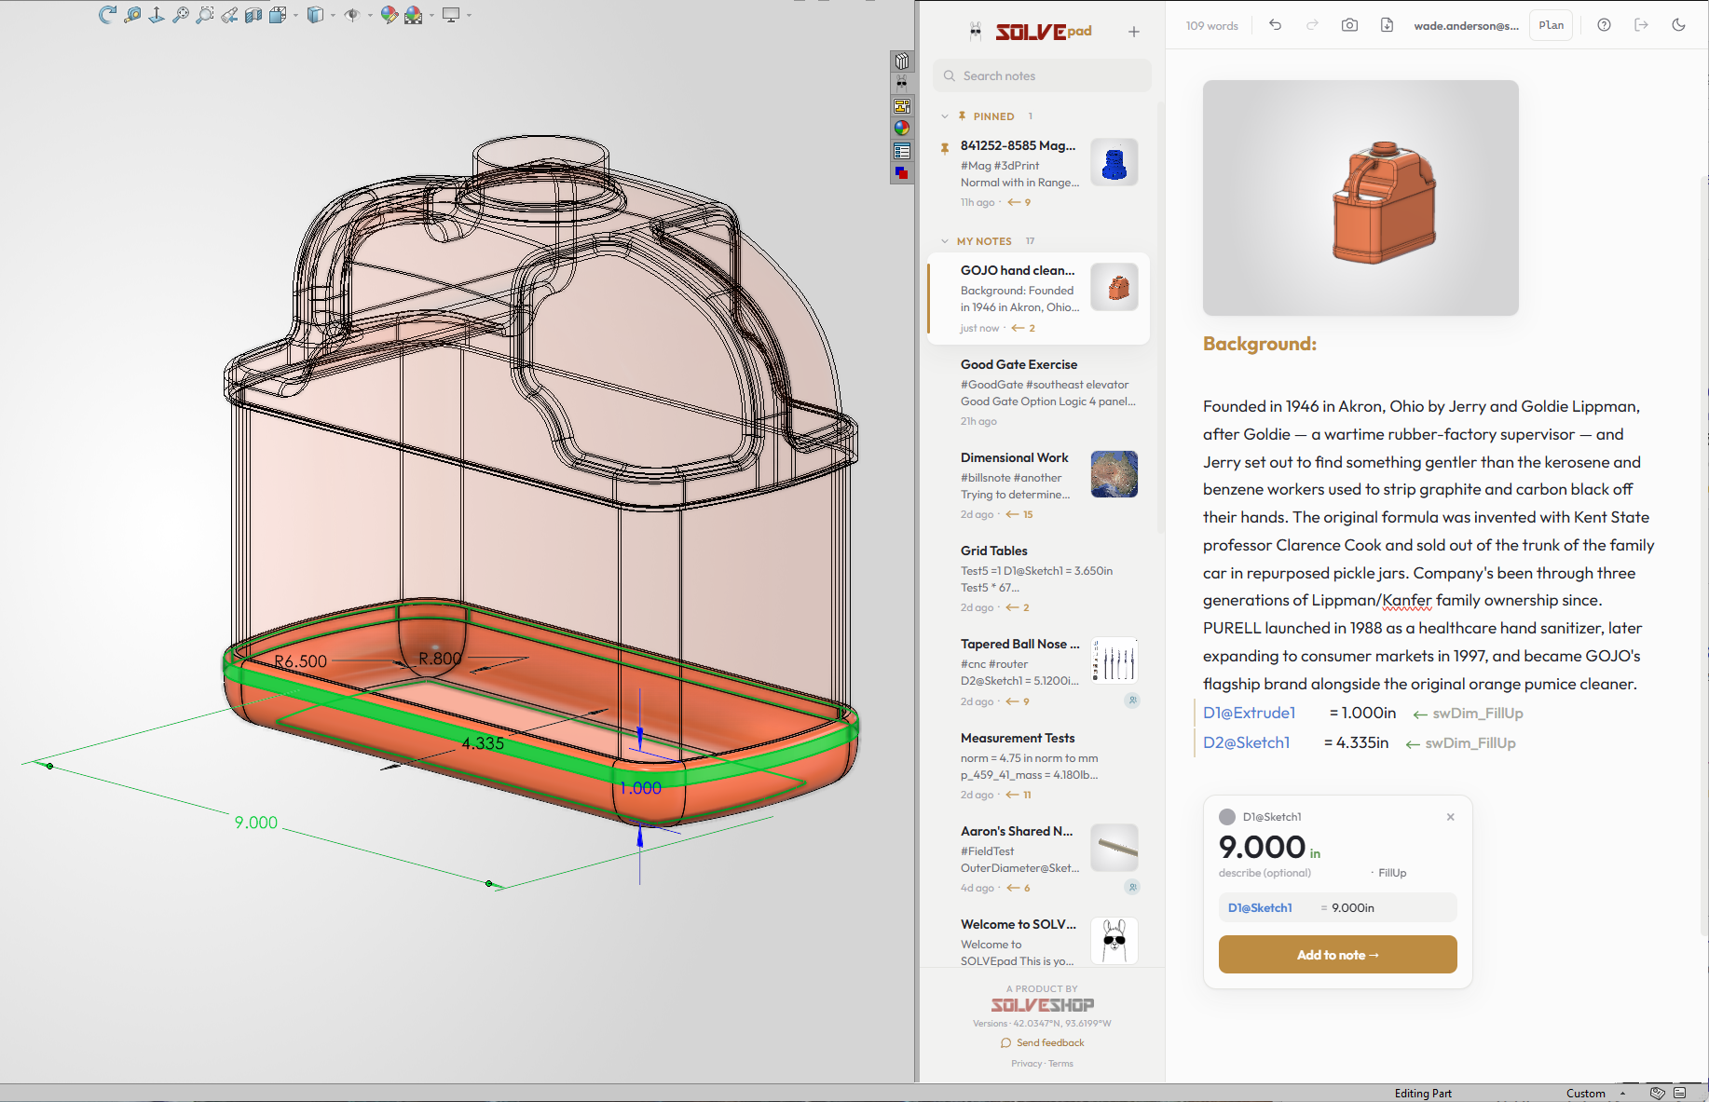
Task: Click the Search notes field
Action: 1042,75
